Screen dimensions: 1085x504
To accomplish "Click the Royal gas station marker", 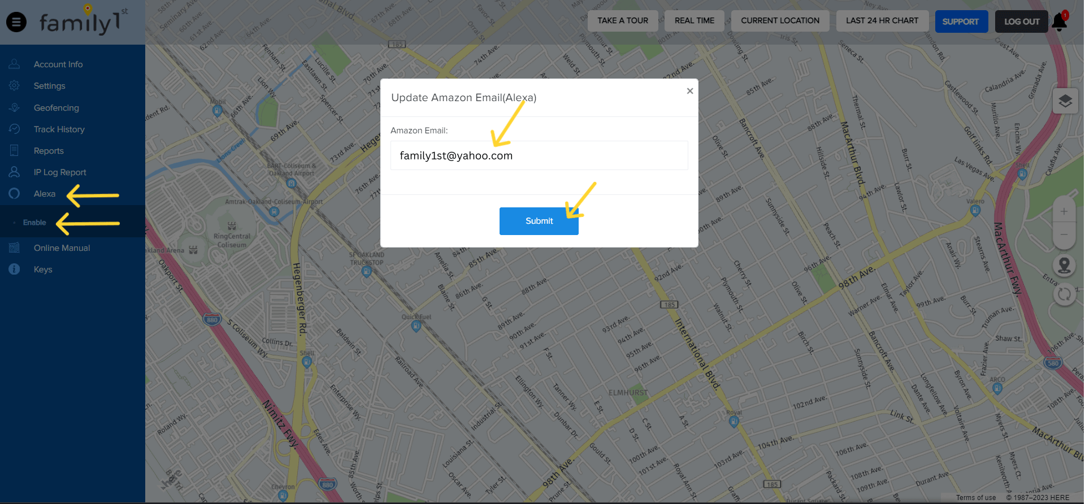I will click(x=734, y=422).
